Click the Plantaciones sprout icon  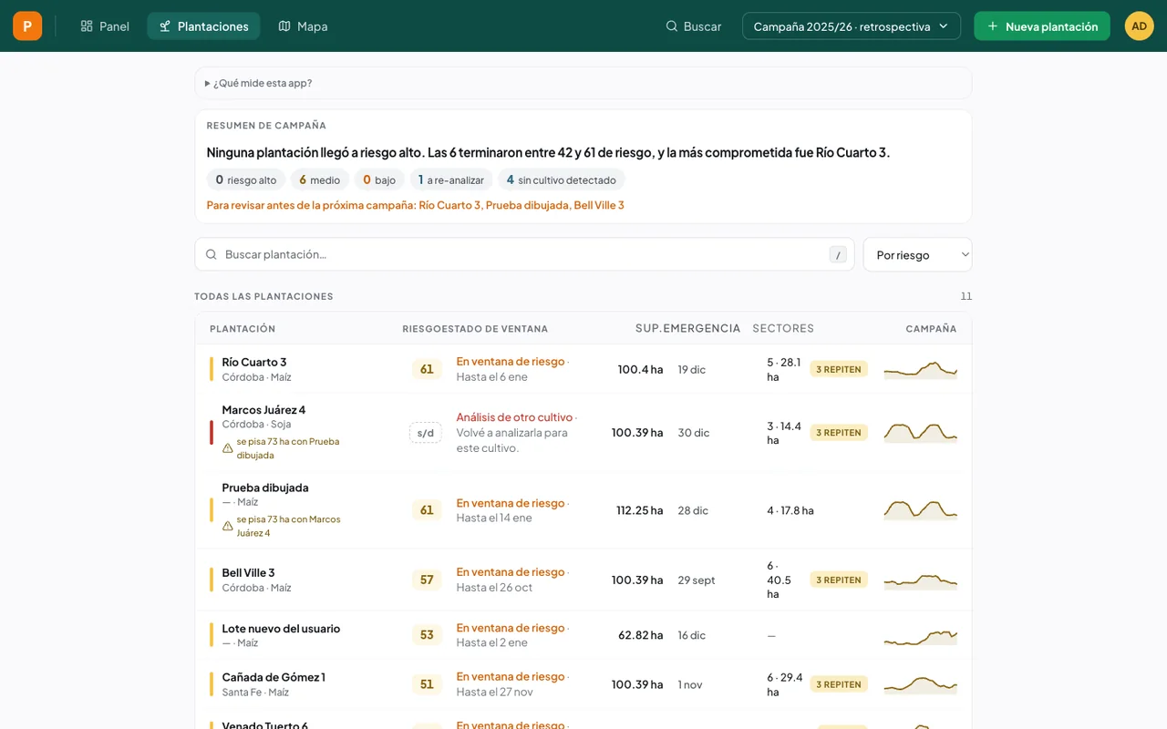click(165, 26)
